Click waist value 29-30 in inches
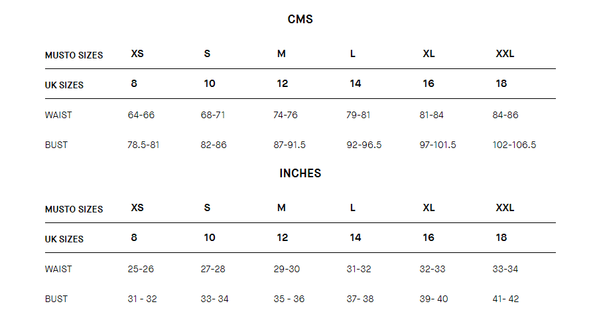The width and height of the screenshot is (597, 326). [x=287, y=269]
